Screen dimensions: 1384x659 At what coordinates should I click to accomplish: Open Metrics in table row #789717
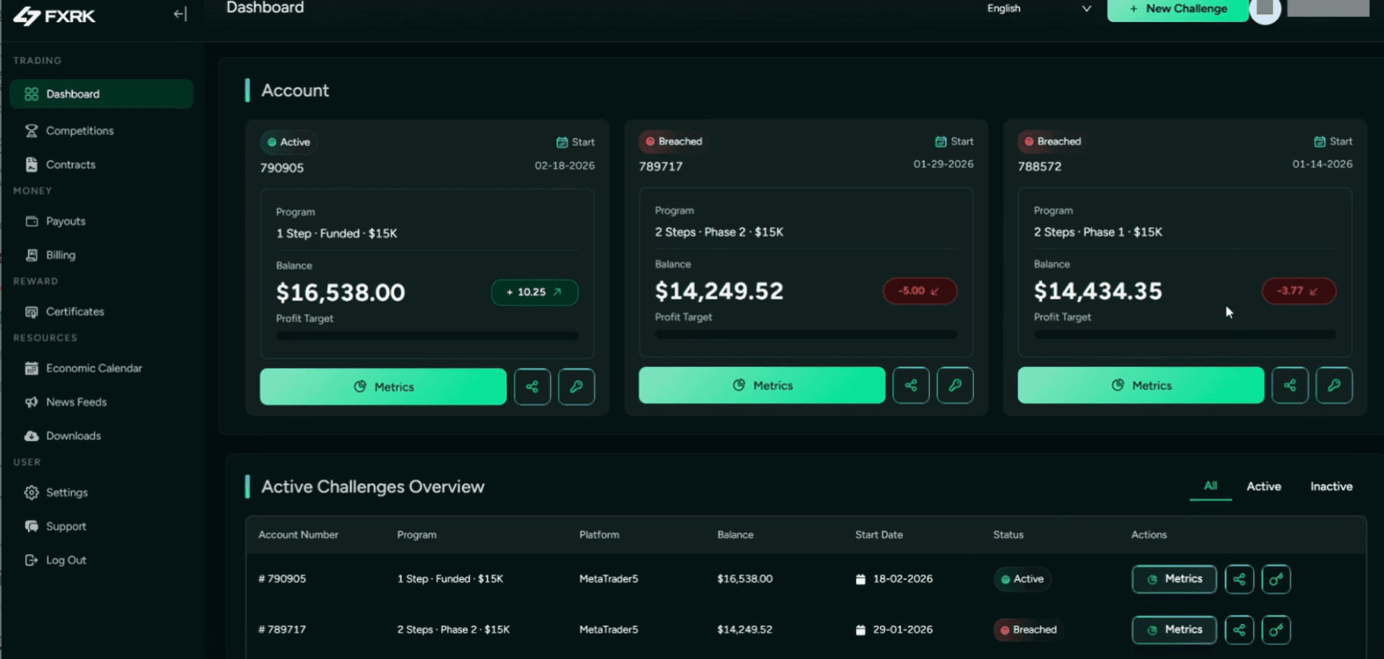point(1174,630)
